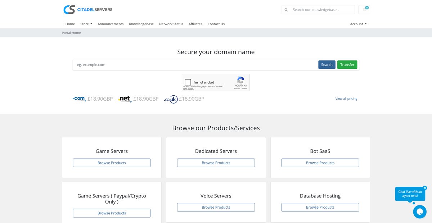The image size is (432, 223).
Task: Click the .co.uk domain logo
Action: coord(171,99)
